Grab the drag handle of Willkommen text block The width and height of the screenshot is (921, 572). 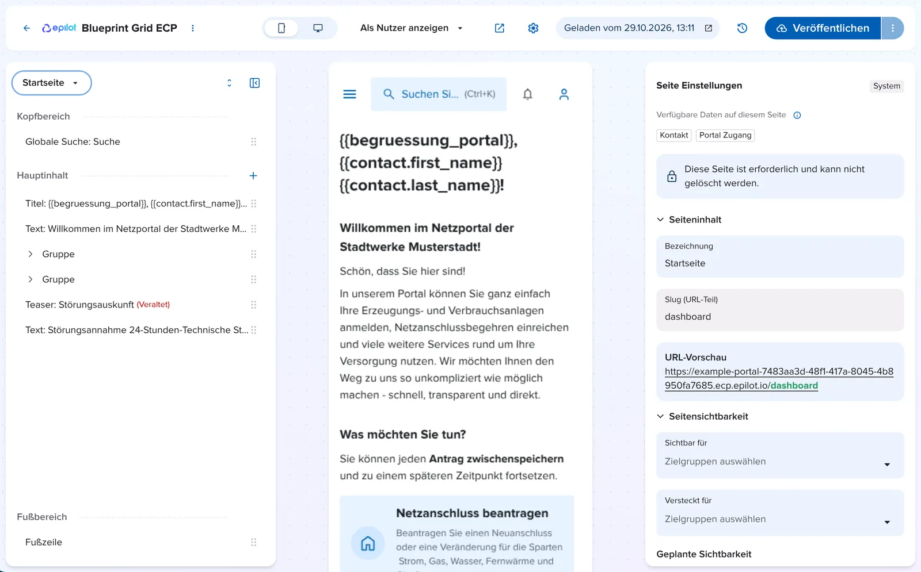(x=254, y=229)
